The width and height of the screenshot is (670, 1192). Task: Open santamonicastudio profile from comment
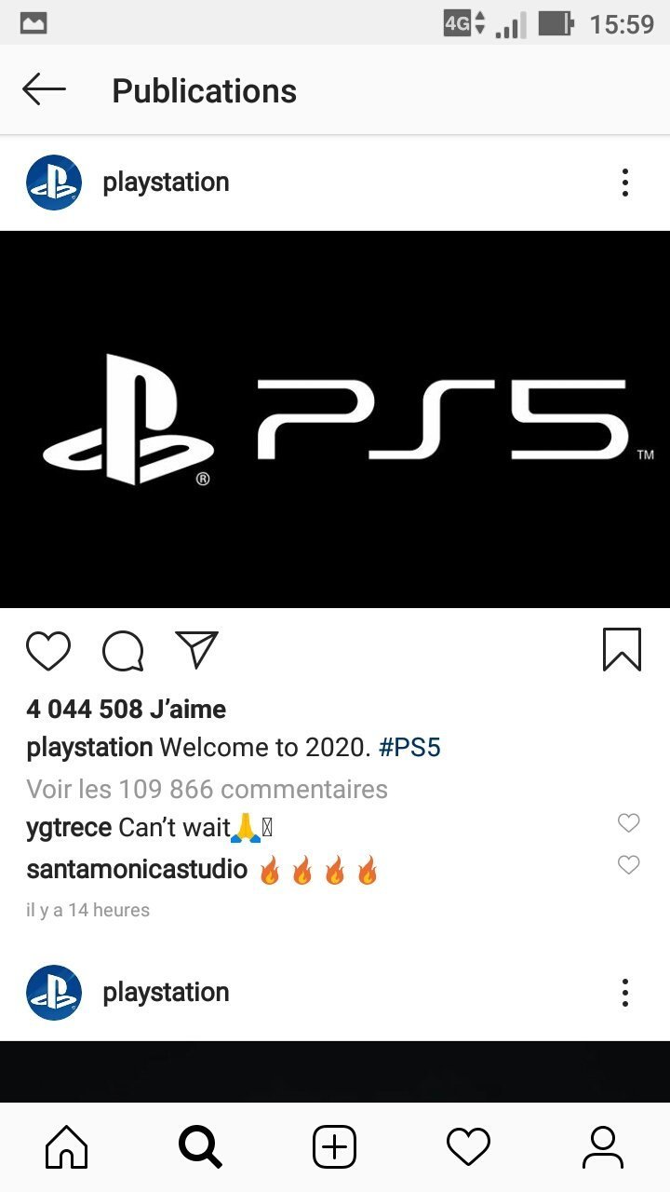coord(137,870)
